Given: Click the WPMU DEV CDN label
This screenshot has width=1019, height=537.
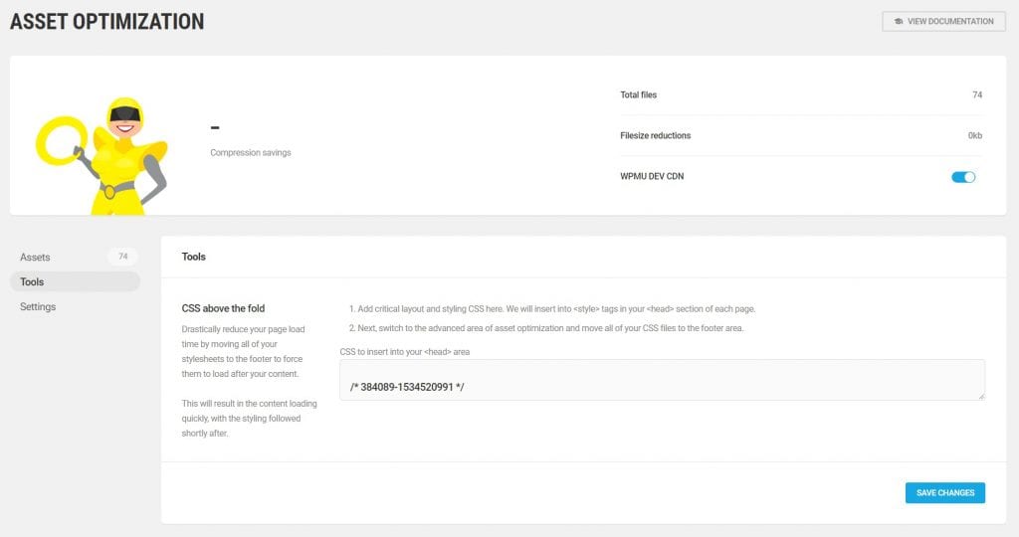Looking at the screenshot, I should 652,177.
